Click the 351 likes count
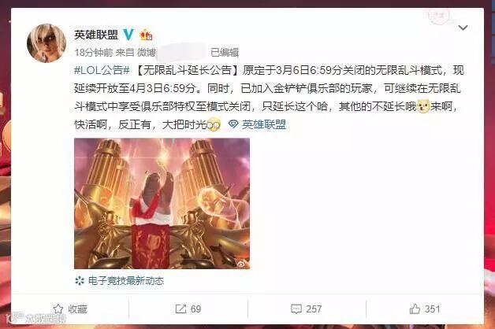The height and width of the screenshot is (329, 495). (x=432, y=309)
